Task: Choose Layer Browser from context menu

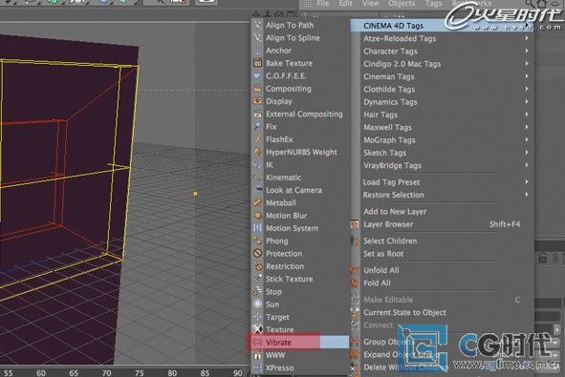Action: click(x=388, y=224)
